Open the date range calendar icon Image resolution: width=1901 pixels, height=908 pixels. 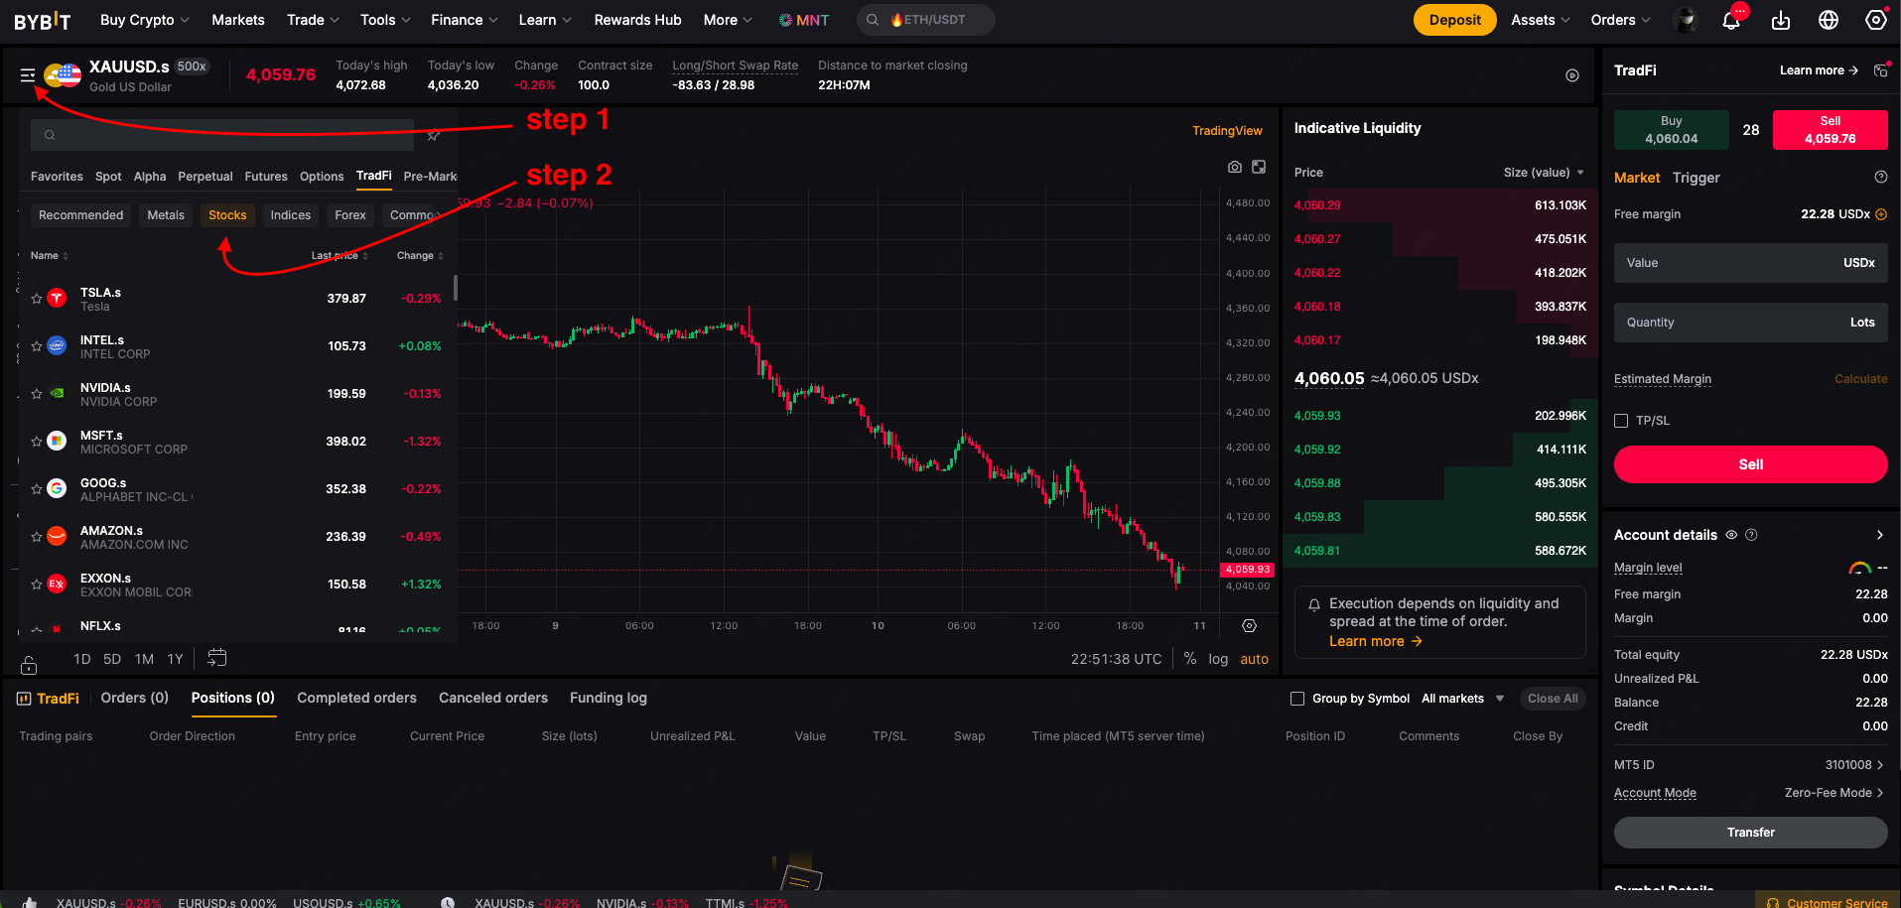click(217, 658)
